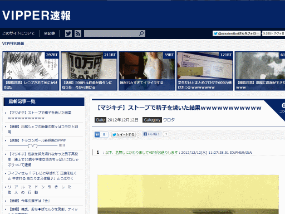285x214 pixels.
Task: Open the 10万円 BANK thumbnail article
Action: pyautogui.click(x=89, y=71)
